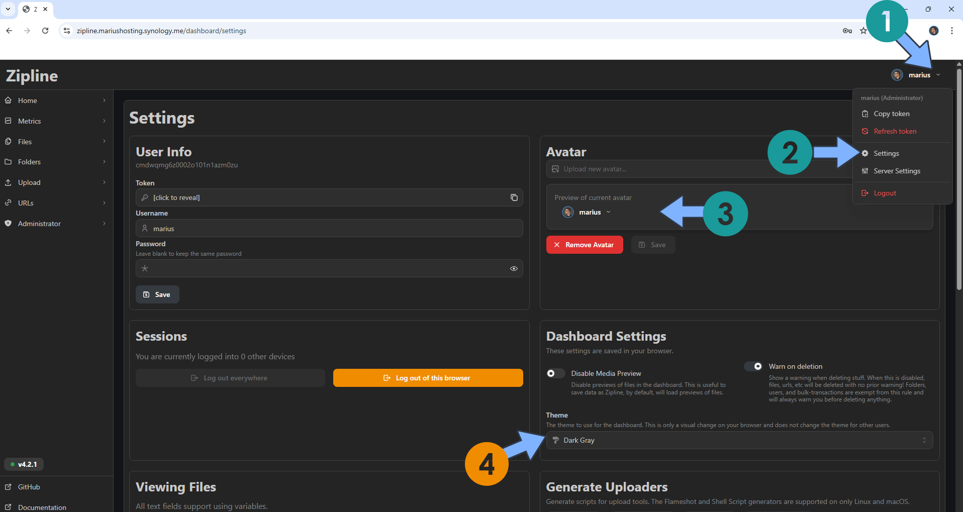
Task: Click the sliders icon next to Server Settings
Action: click(x=865, y=171)
